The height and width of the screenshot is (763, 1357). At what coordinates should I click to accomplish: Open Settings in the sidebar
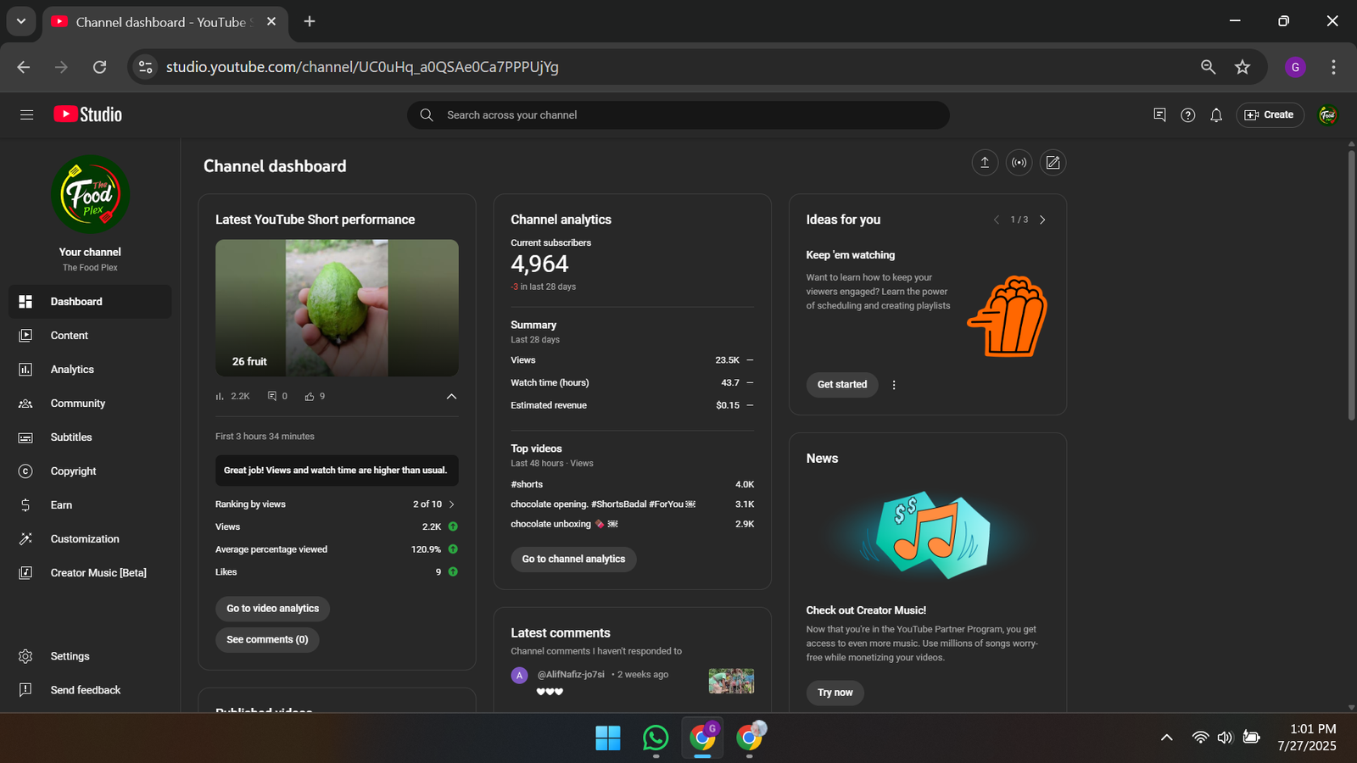coord(90,656)
